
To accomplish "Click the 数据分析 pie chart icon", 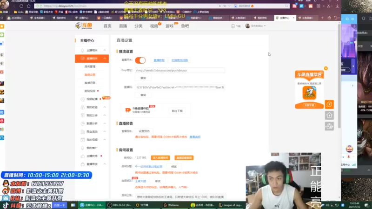I will [83, 124].
